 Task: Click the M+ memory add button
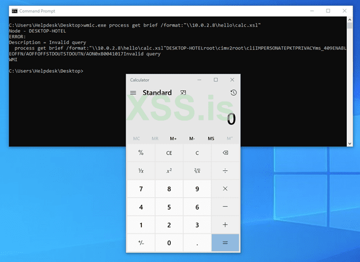click(173, 139)
